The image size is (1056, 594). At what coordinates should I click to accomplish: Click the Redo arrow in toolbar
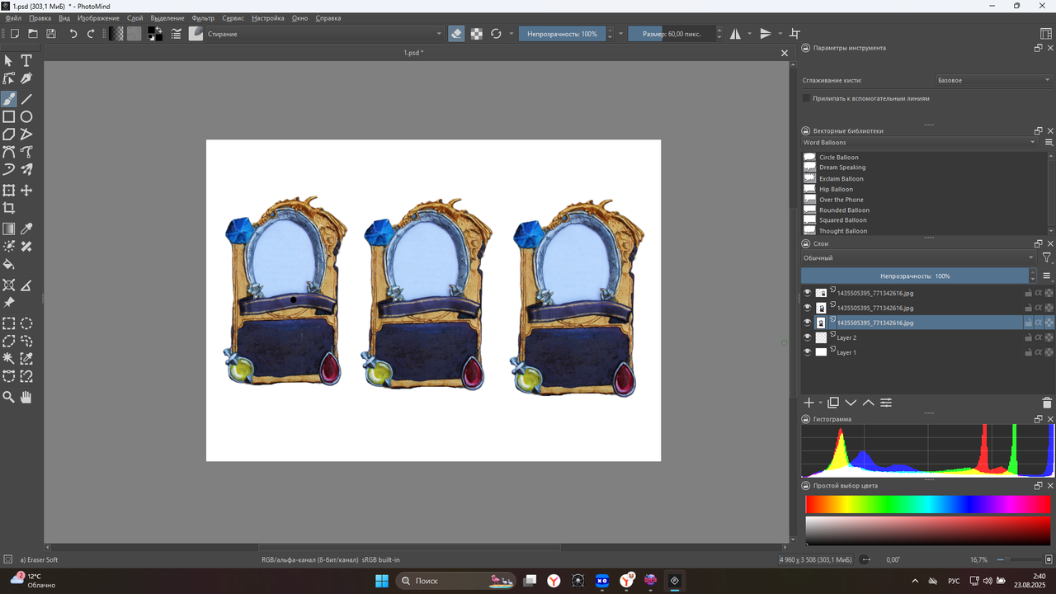91,34
